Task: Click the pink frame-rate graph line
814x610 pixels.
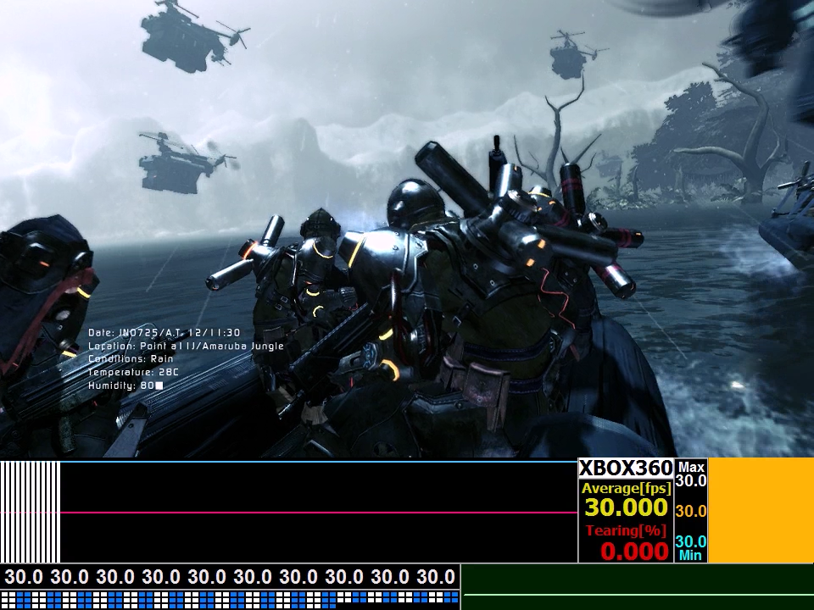Action: tap(319, 513)
